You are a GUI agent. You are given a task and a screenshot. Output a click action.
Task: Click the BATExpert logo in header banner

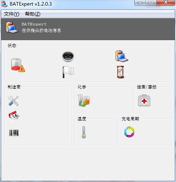pos(12,27)
